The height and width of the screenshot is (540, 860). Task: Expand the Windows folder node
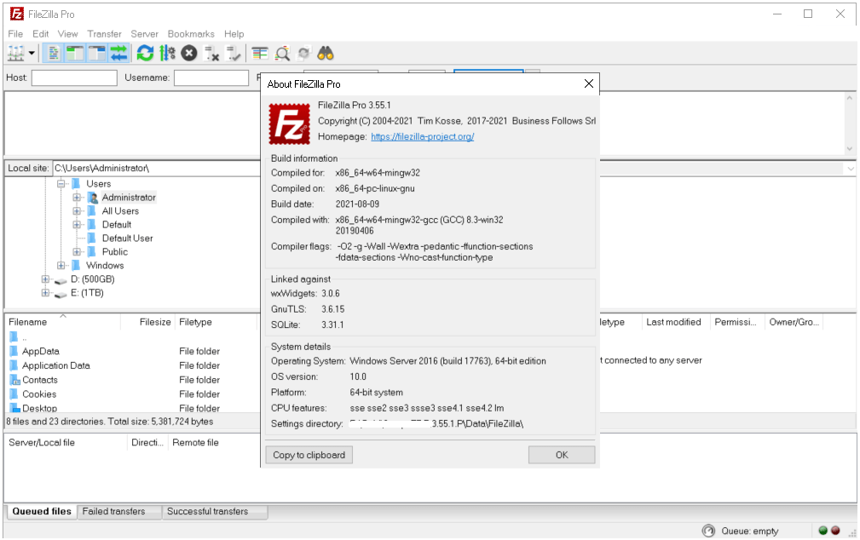(61, 266)
